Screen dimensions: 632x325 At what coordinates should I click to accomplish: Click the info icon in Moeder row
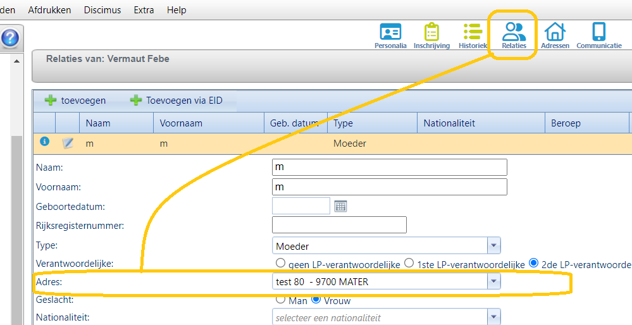44,142
